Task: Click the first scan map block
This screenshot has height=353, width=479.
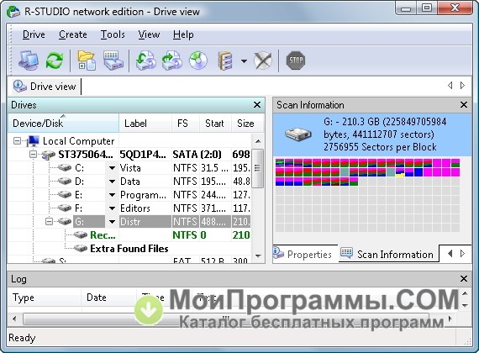Action: (280, 163)
